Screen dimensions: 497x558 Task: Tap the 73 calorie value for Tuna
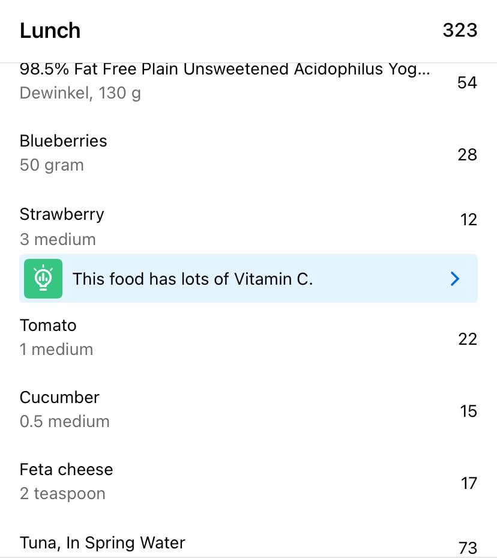click(x=468, y=548)
